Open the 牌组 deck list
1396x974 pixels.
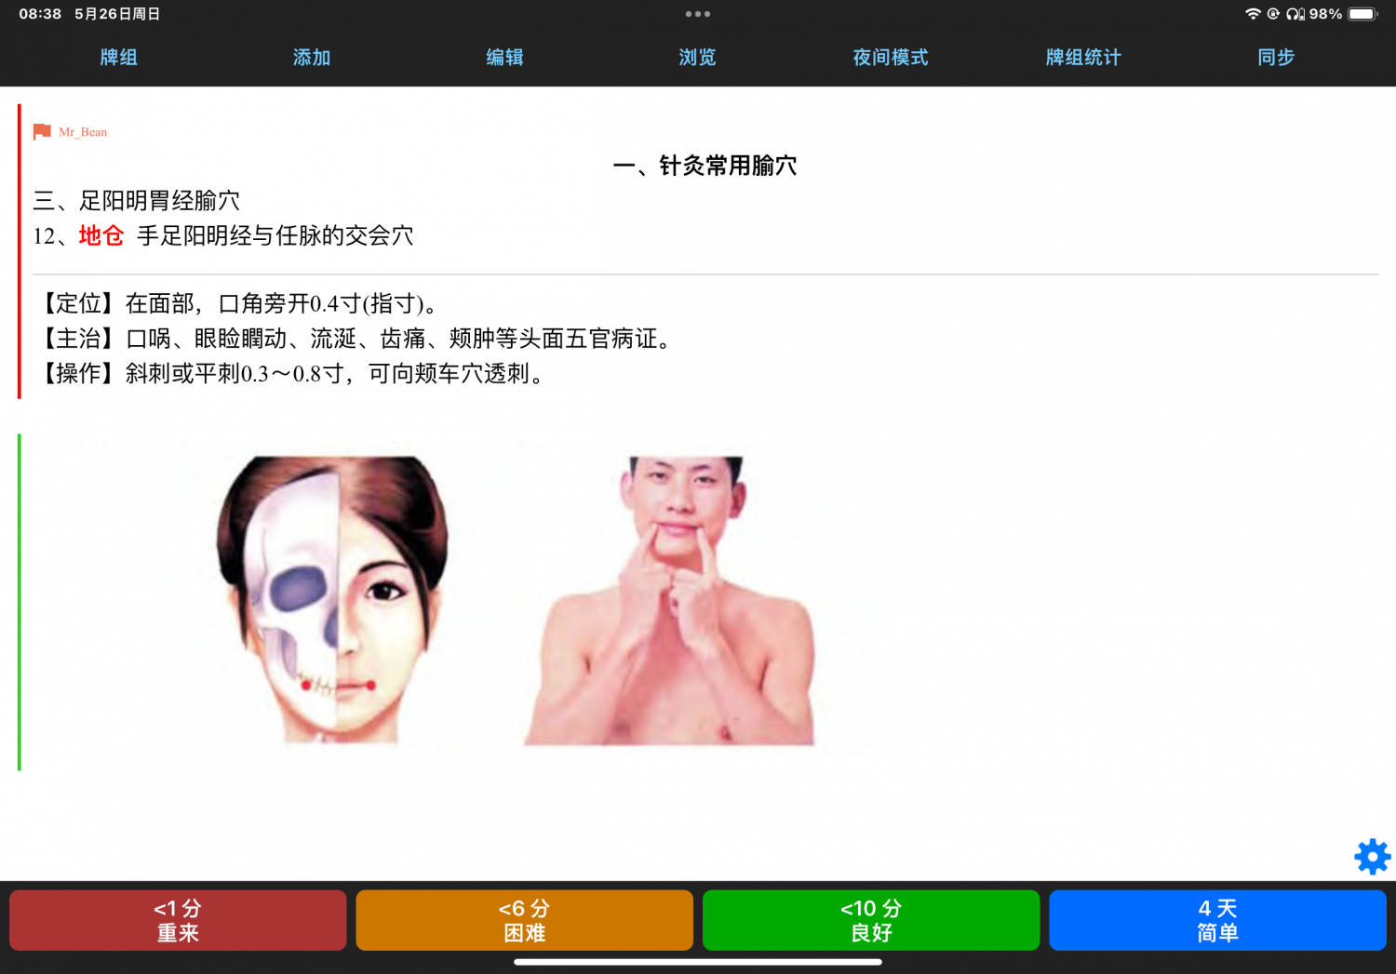tap(119, 58)
